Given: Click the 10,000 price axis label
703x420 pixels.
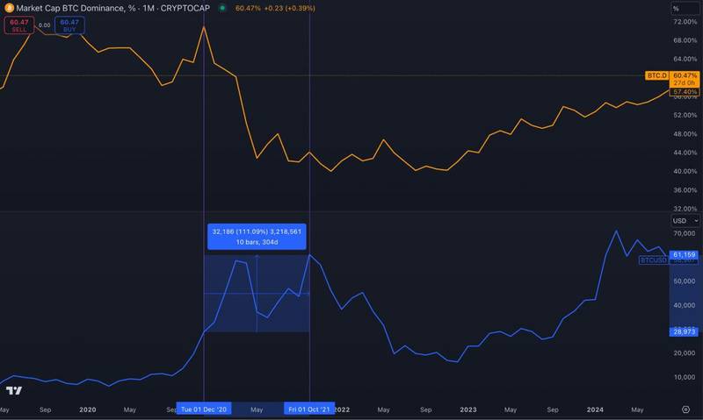Looking at the screenshot, I should (685, 377).
